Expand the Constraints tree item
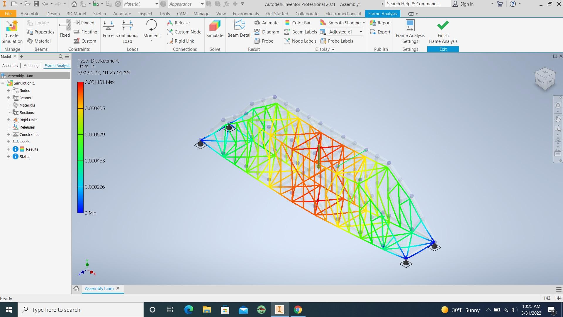Viewport: 563px width, 317px height. (x=9, y=134)
